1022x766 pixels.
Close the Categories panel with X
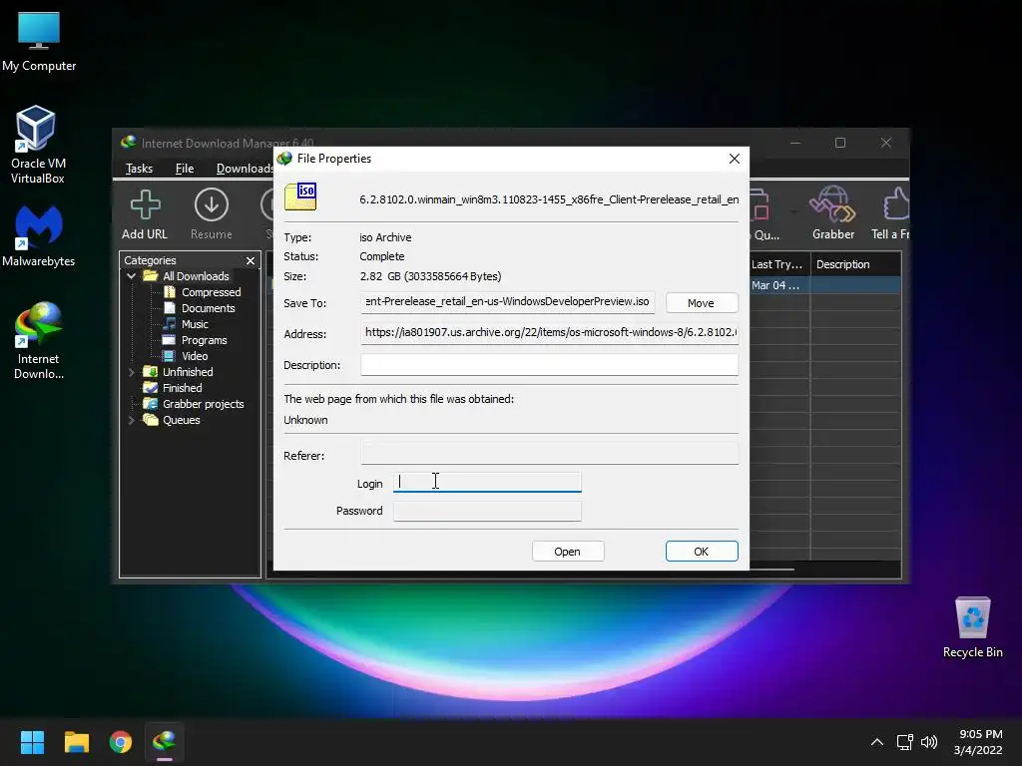(251, 260)
